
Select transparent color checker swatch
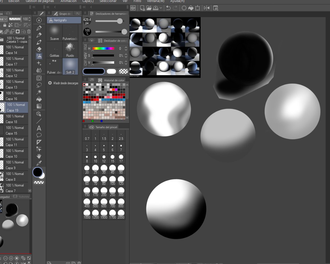point(123,71)
